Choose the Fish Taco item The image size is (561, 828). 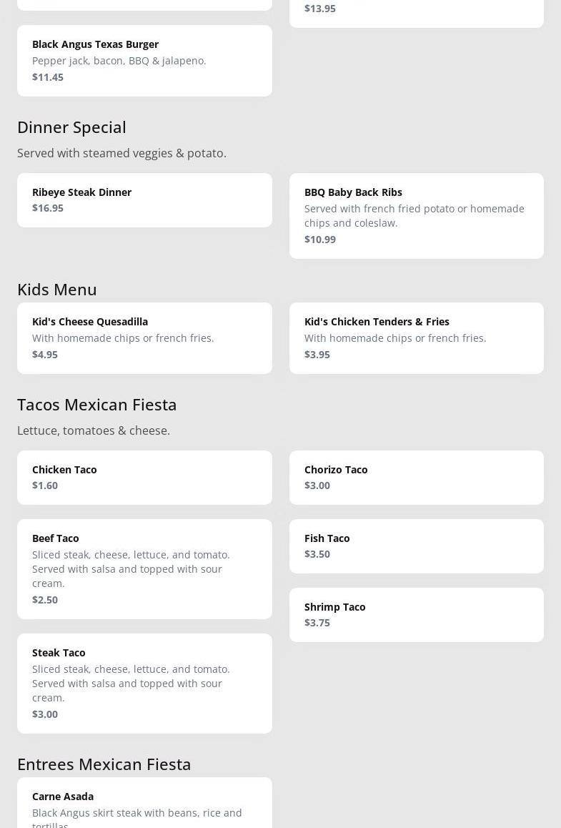pos(416,546)
